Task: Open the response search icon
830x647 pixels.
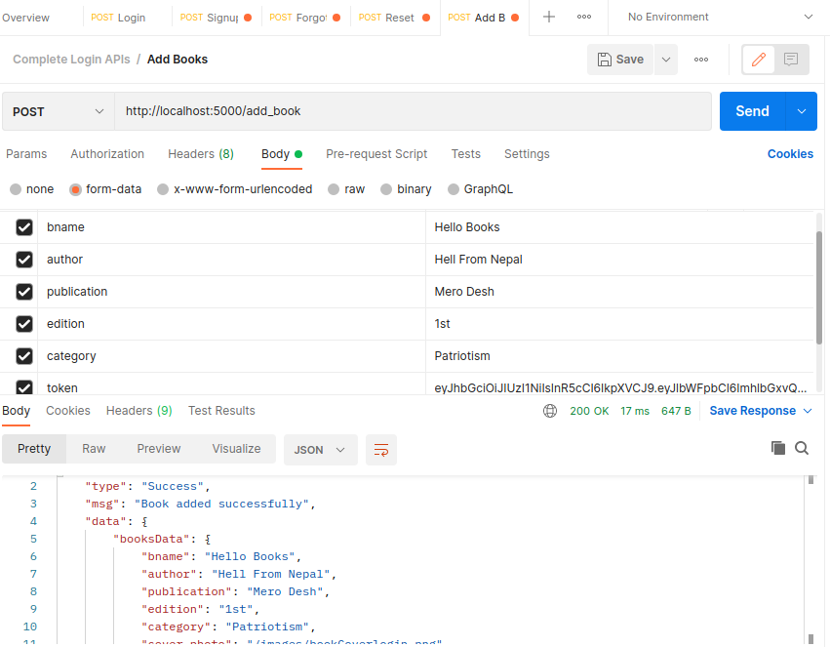Action: coord(801,448)
